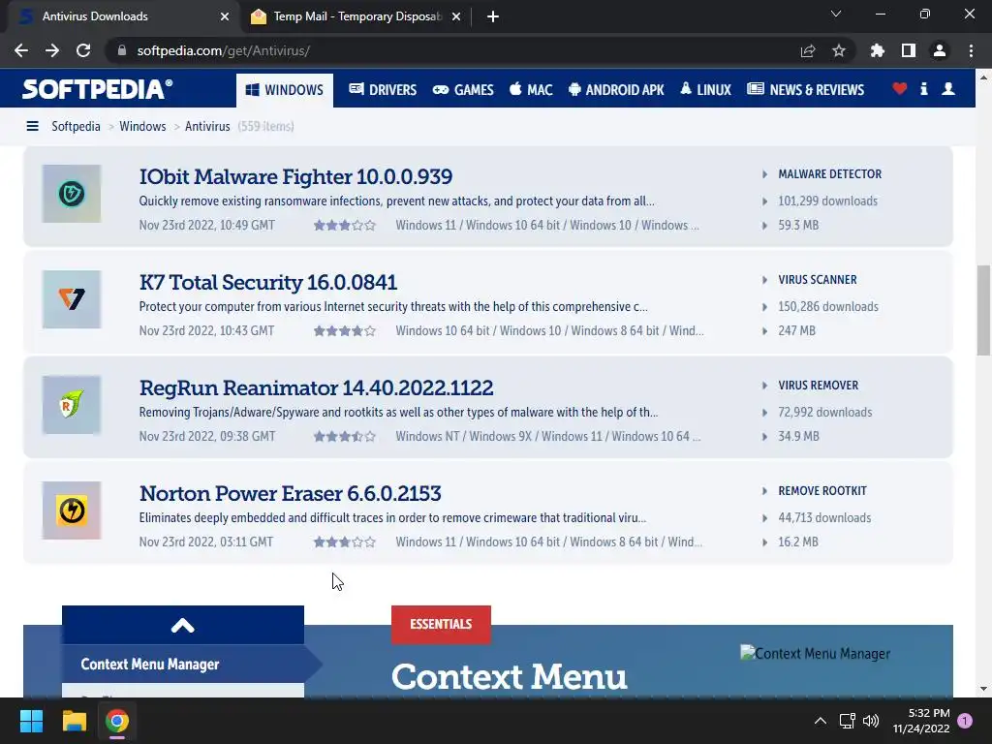
Task: Open the WINDOWS section tab
Action: coord(285,90)
